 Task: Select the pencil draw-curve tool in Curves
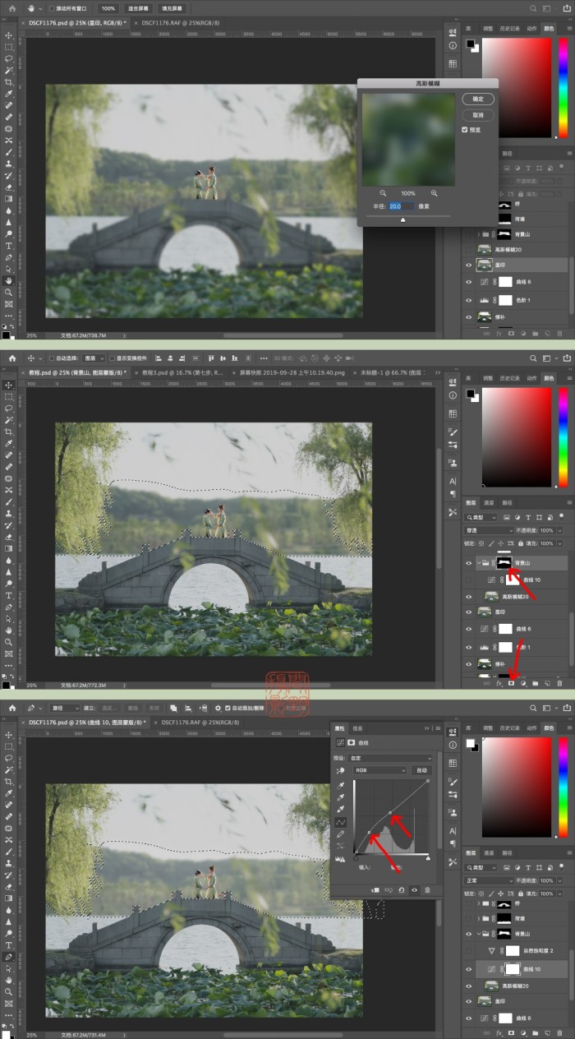coord(341,834)
